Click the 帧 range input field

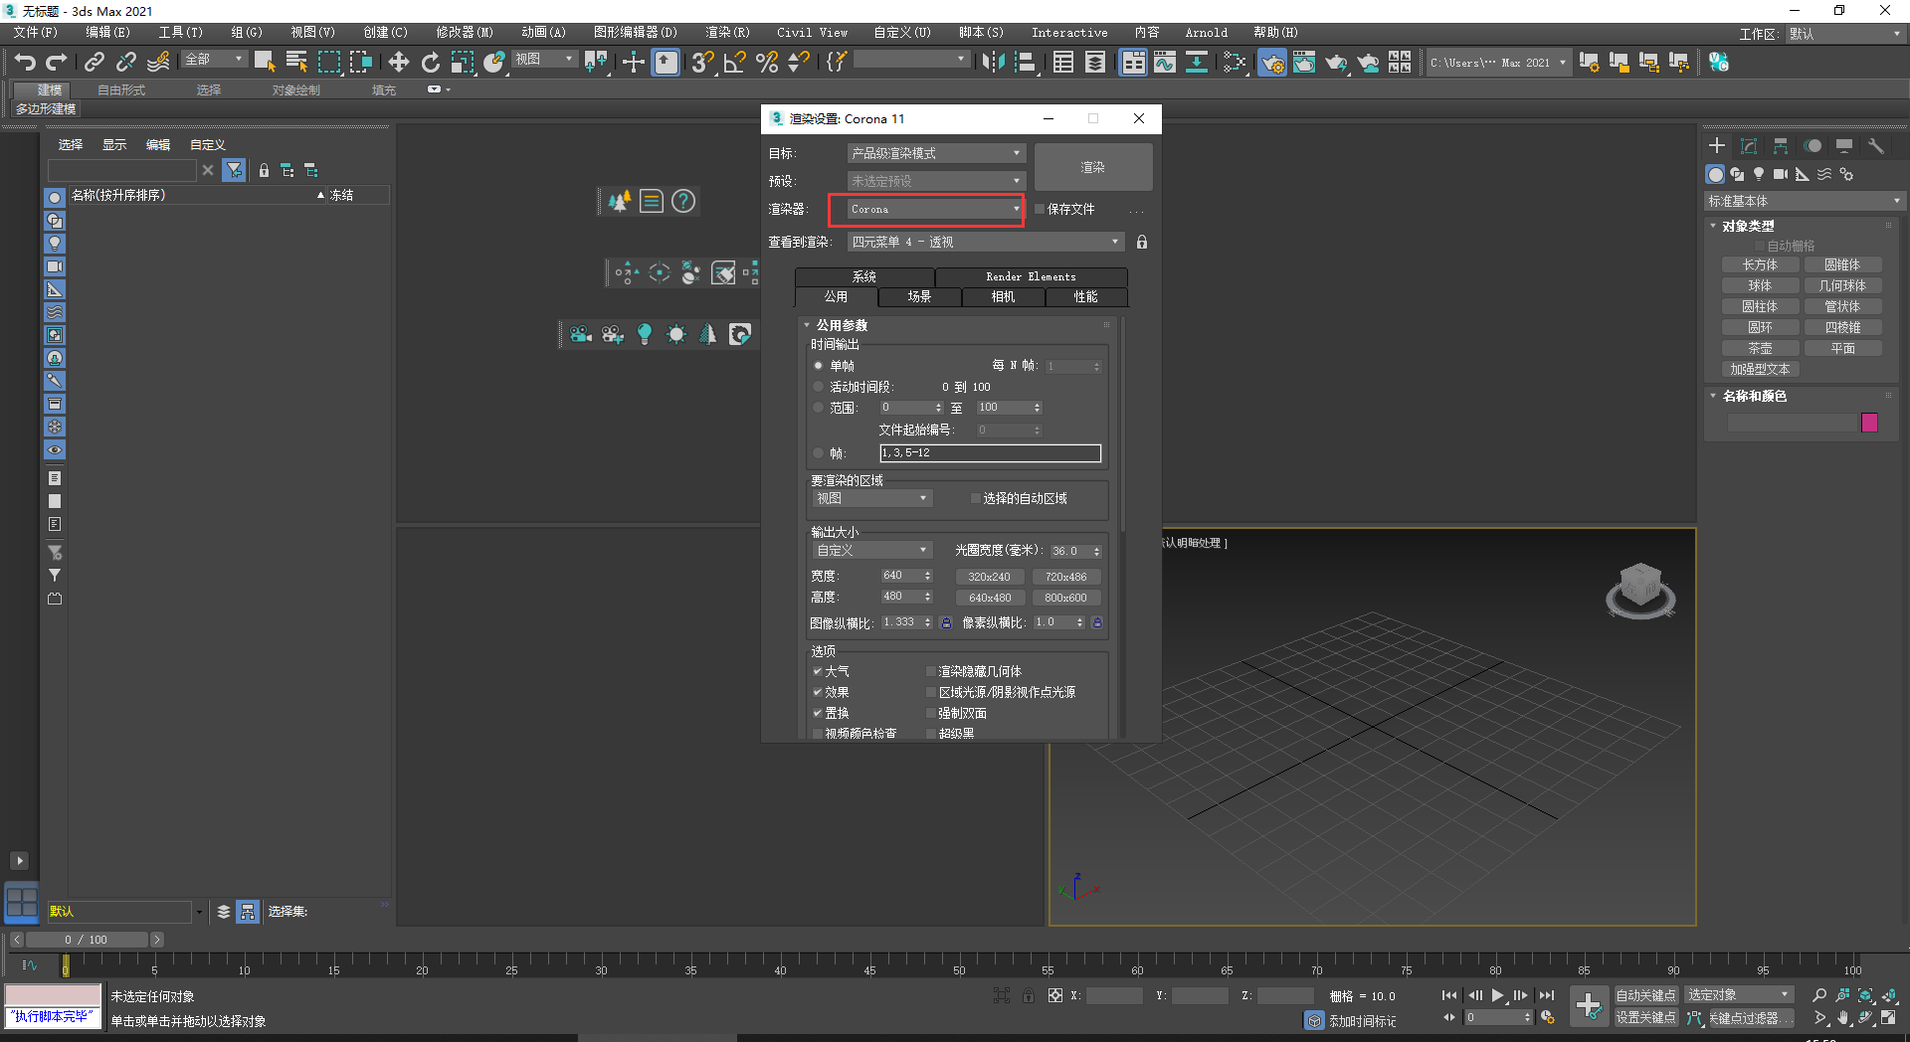click(x=990, y=452)
